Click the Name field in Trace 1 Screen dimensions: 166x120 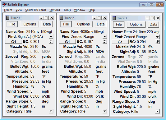[35, 32]
